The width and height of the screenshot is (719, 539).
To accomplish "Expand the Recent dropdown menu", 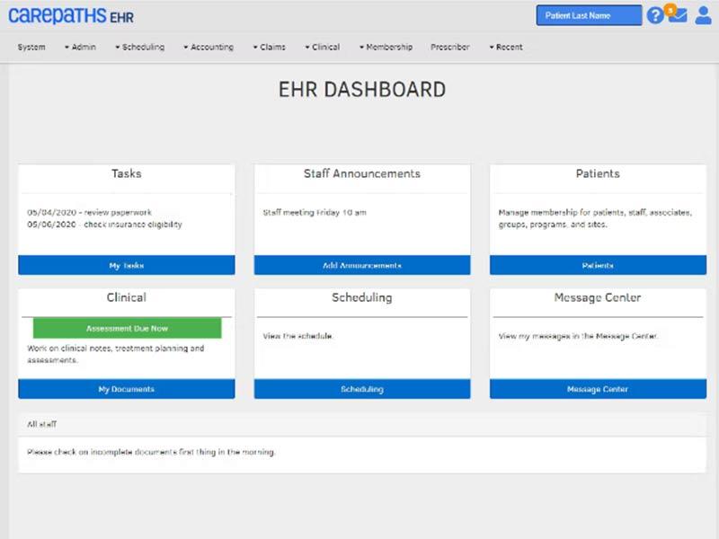I will click(x=506, y=47).
